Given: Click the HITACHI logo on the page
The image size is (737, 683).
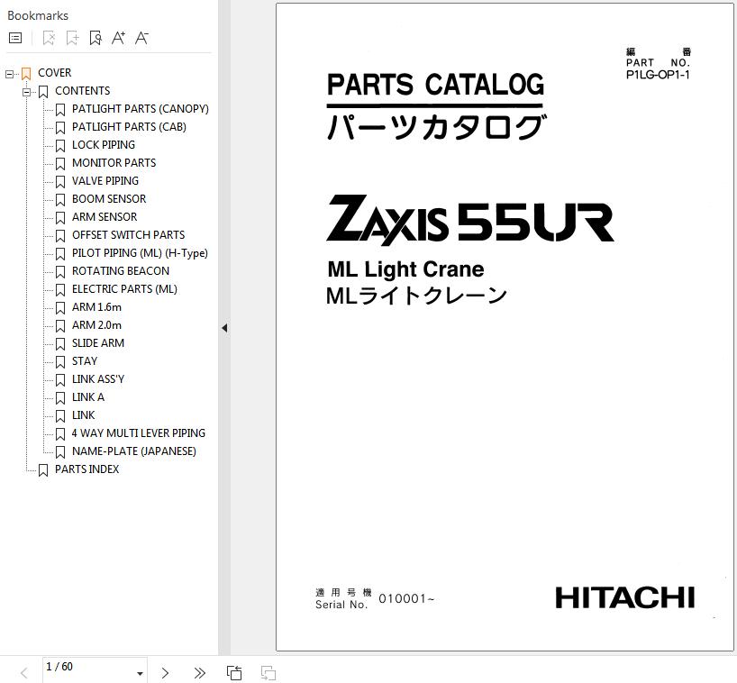Looking at the screenshot, I should pyautogui.click(x=624, y=597).
